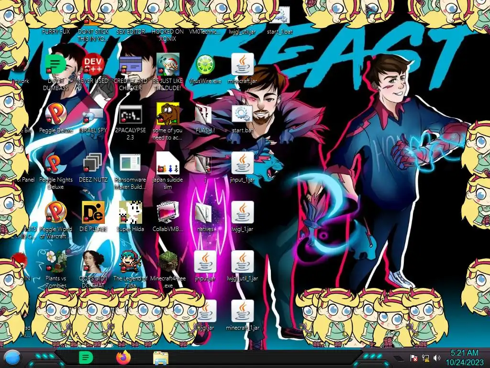Viewport: 490px width, 368px height.
Task: Select the ISRAEL SPY network icon
Action: (x=93, y=115)
